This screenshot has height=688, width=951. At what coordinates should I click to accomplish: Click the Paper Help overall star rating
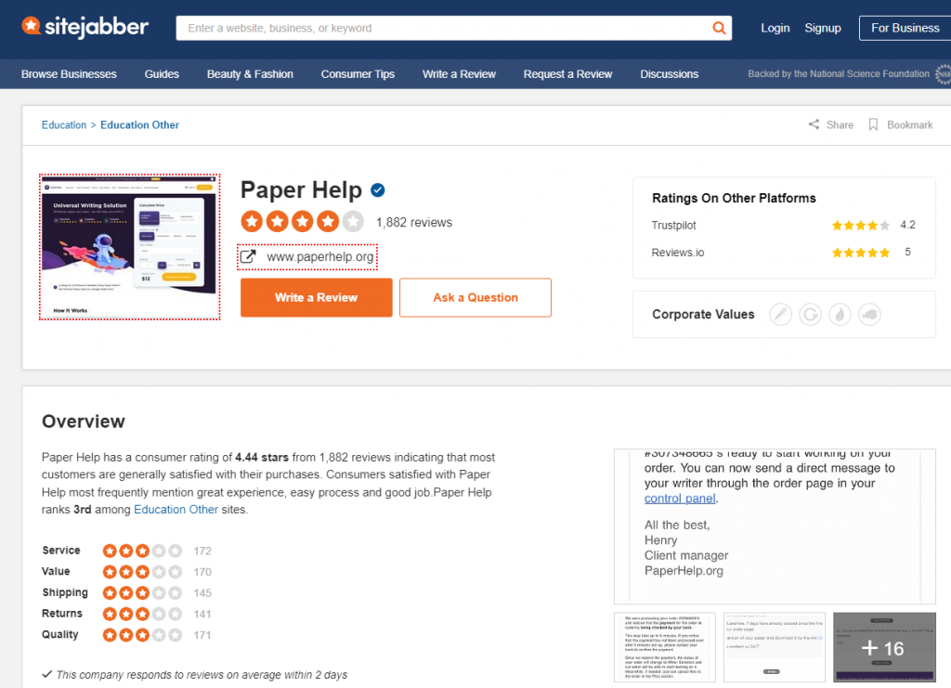click(x=302, y=222)
